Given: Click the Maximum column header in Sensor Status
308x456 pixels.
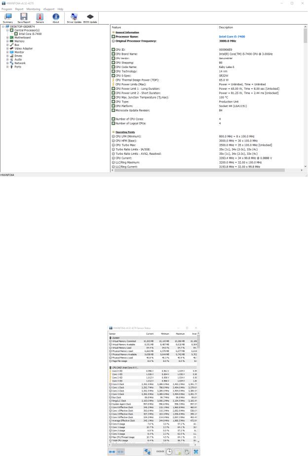Looking at the screenshot, I should pos(181,334).
